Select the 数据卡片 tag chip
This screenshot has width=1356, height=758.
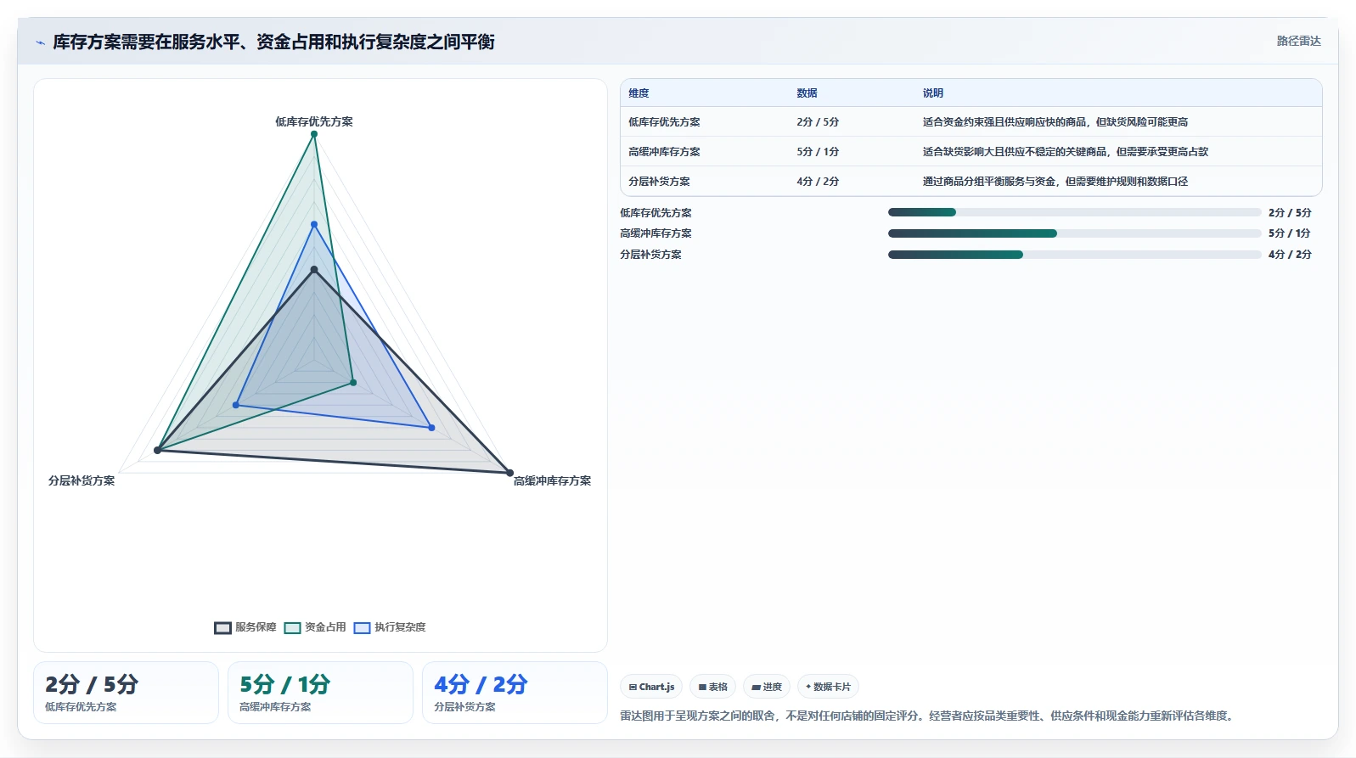(x=828, y=687)
